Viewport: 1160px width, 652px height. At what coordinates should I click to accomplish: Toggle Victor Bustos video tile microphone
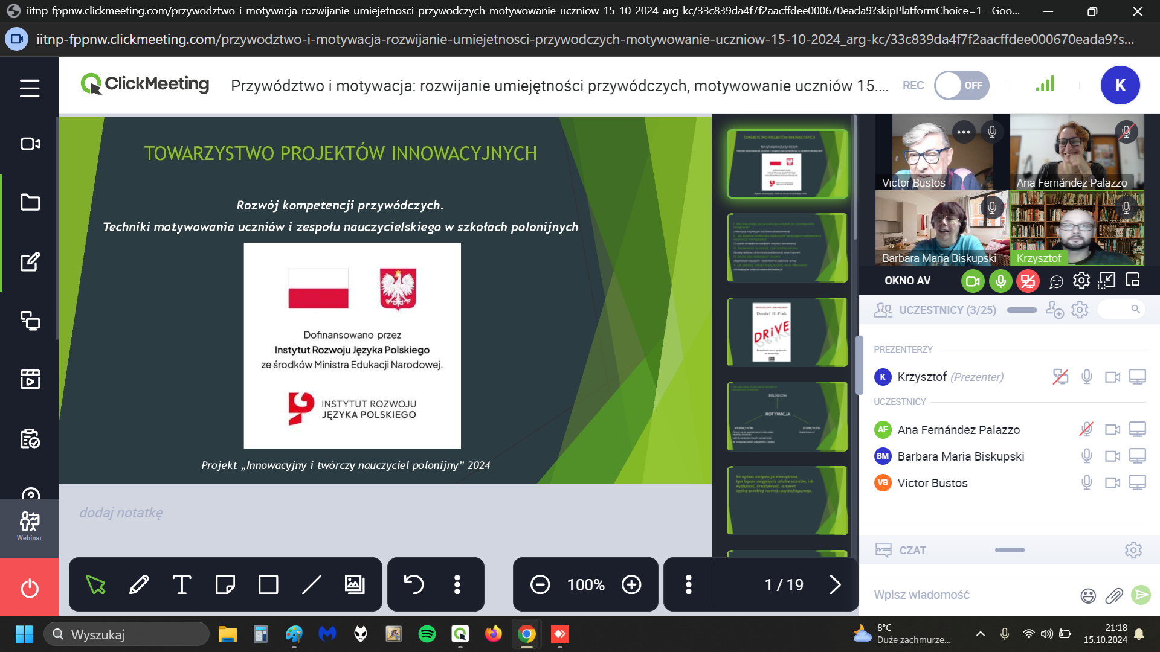991,132
